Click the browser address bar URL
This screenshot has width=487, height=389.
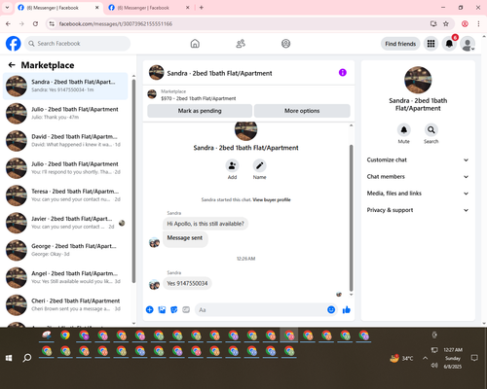[116, 23]
